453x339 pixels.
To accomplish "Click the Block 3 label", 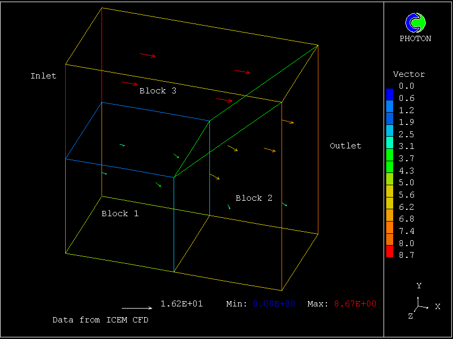I will click(x=158, y=91).
